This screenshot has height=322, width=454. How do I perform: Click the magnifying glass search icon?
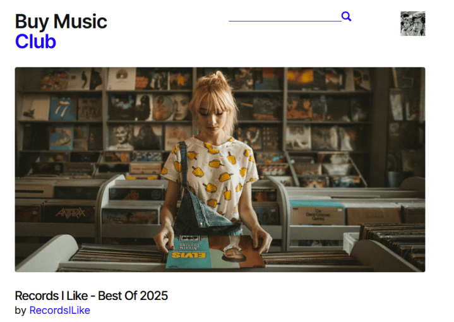pyautogui.click(x=346, y=16)
